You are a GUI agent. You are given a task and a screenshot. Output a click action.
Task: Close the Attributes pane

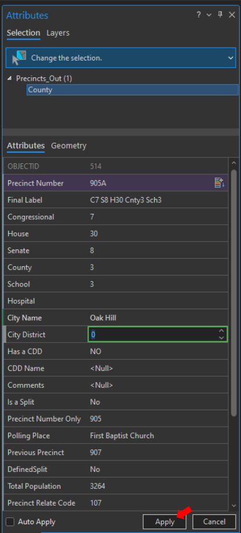(x=232, y=15)
